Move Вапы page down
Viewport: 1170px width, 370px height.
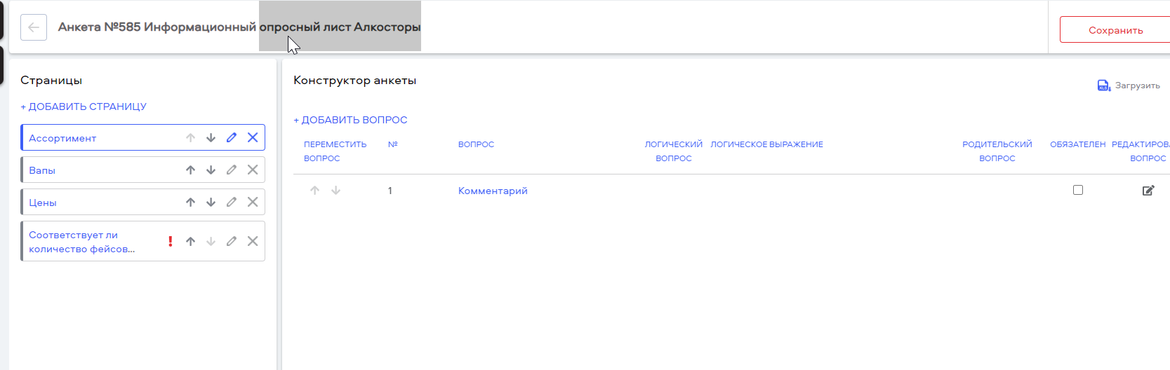pos(211,170)
